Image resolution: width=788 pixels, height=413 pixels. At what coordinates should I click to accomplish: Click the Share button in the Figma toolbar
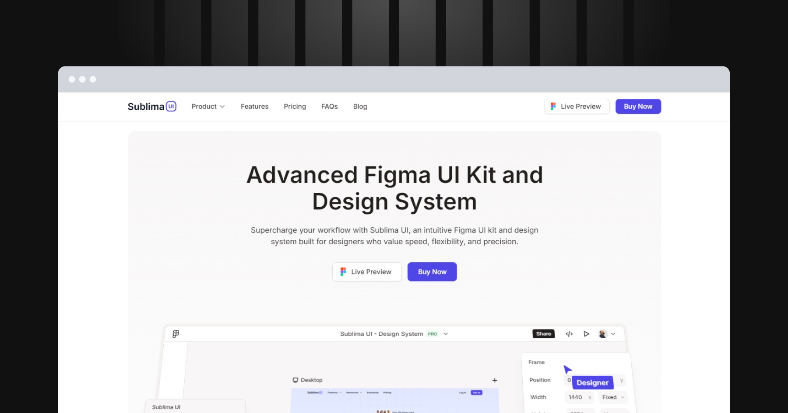click(543, 333)
